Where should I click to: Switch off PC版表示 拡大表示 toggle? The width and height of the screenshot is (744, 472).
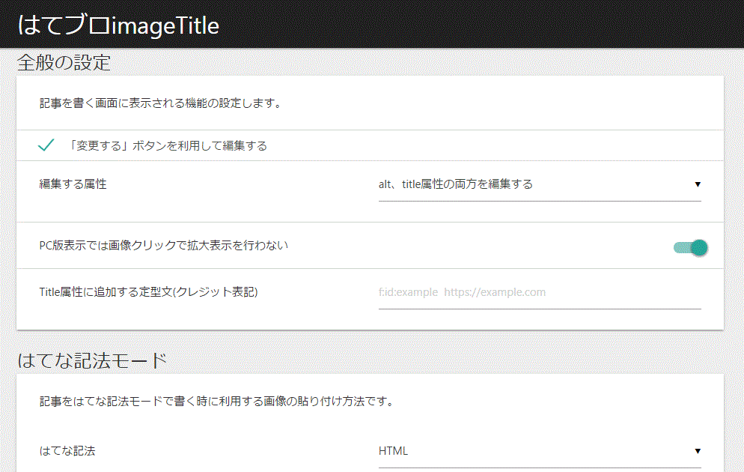click(x=690, y=247)
